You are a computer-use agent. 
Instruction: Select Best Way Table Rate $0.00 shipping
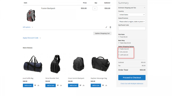point(119,43)
